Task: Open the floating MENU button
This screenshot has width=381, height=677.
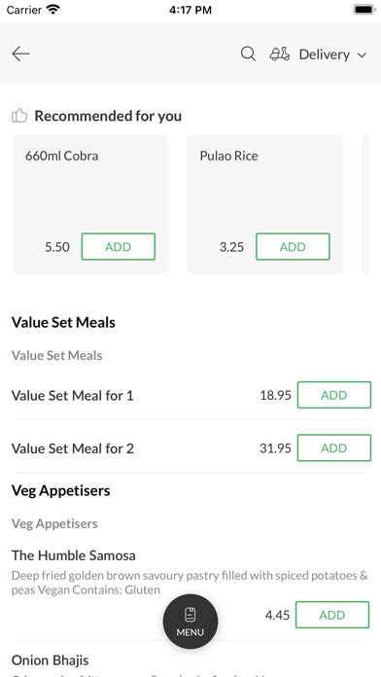Action: coord(190,622)
